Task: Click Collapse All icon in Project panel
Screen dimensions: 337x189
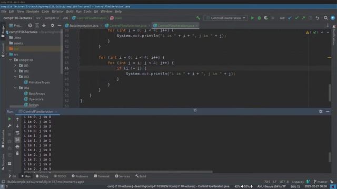Action: pos(44,26)
